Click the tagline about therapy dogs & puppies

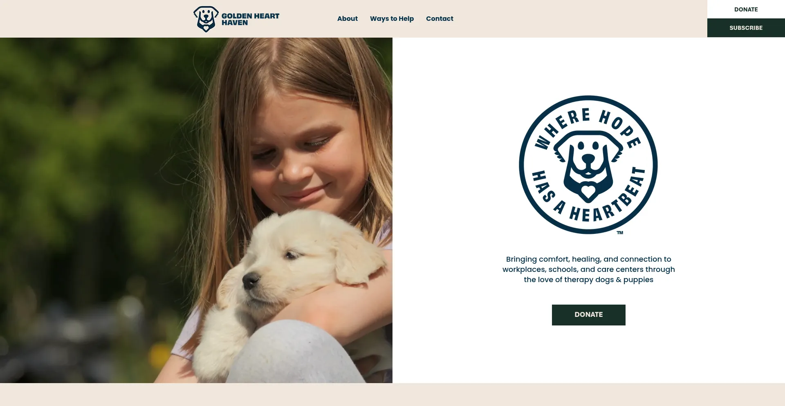(588, 269)
